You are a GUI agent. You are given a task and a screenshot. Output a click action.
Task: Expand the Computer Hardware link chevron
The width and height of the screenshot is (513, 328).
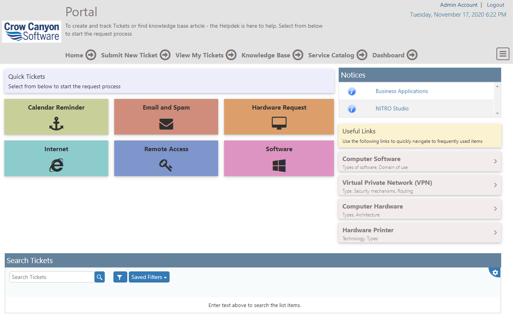point(495,209)
